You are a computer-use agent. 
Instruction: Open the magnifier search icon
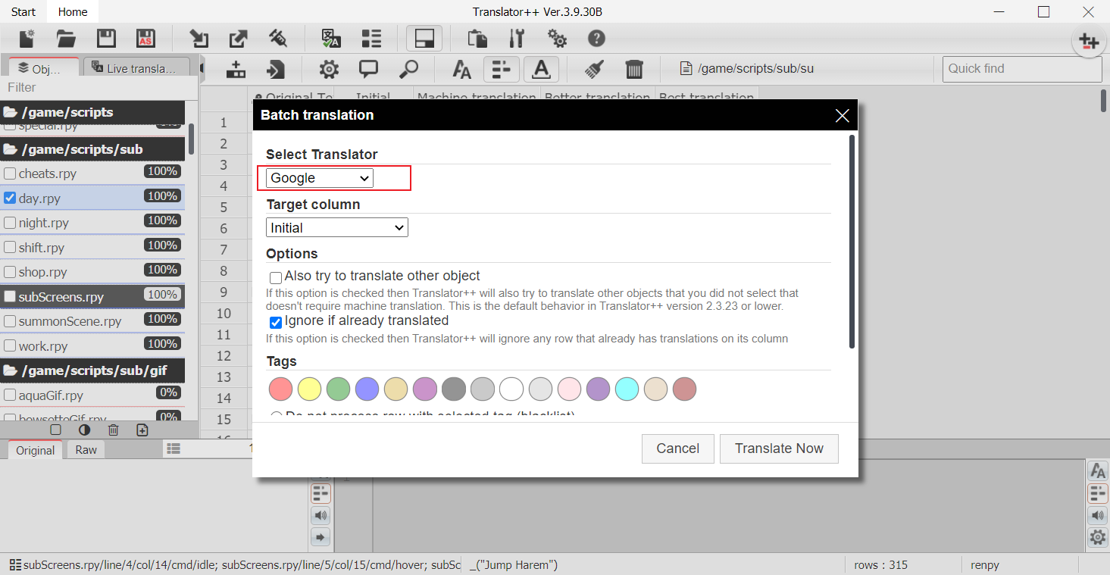coord(408,70)
